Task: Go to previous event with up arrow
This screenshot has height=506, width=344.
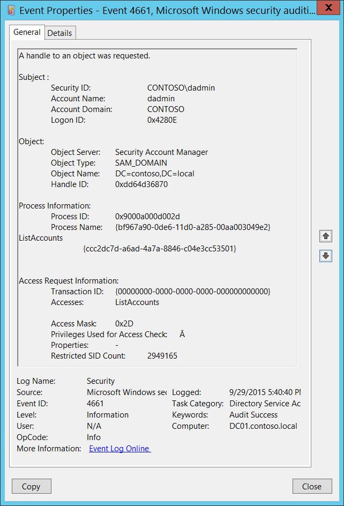Action: coord(325,236)
